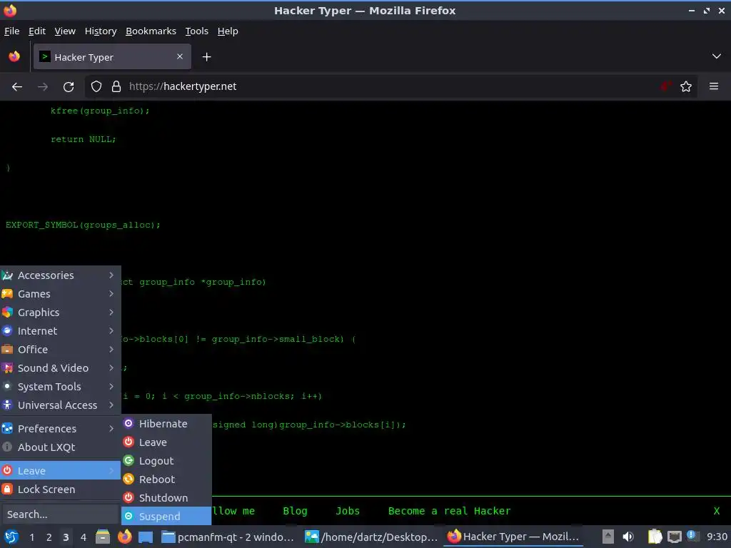
Task: Activate /home/dartz/Desktop image viewer taskbar button
Action: [x=371, y=537]
